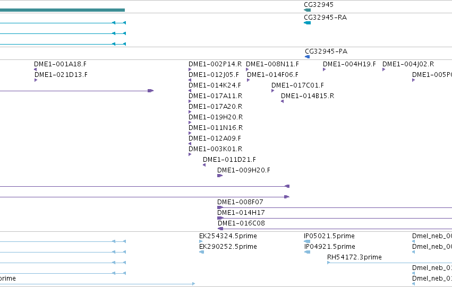Select the DME1-012J05.F feature label
452x287 pixels.
pos(214,75)
